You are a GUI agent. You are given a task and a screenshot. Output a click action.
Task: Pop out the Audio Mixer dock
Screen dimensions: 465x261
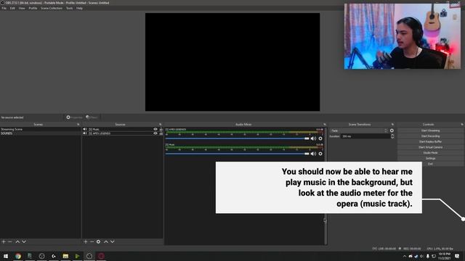pos(325,125)
